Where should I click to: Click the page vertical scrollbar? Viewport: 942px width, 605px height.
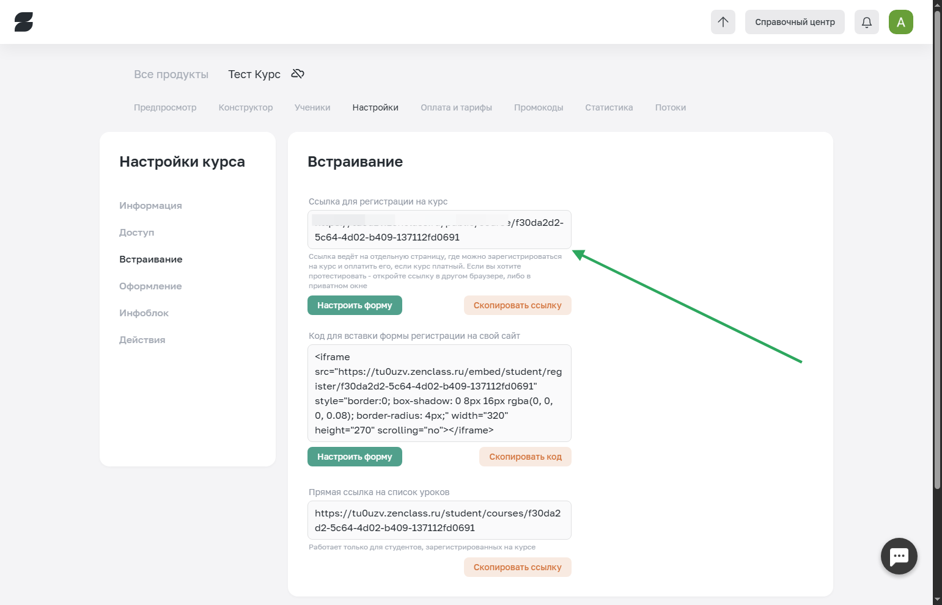(937, 250)
